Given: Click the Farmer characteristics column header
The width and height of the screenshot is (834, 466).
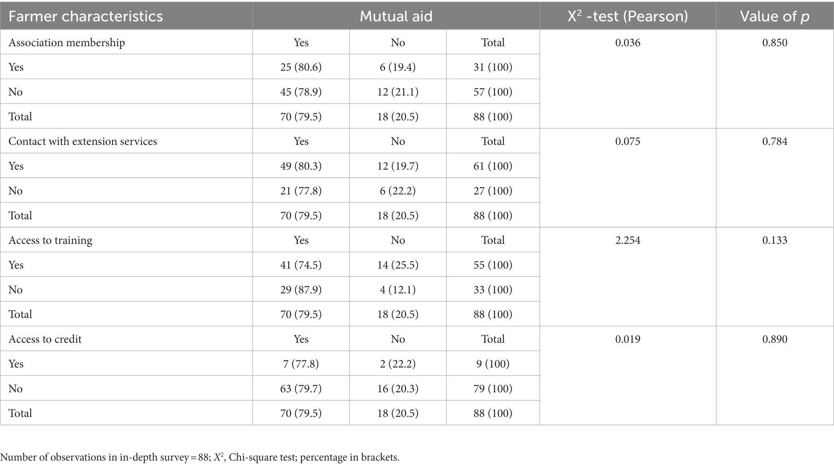Looking at the screenshot, I should (86, 16).
